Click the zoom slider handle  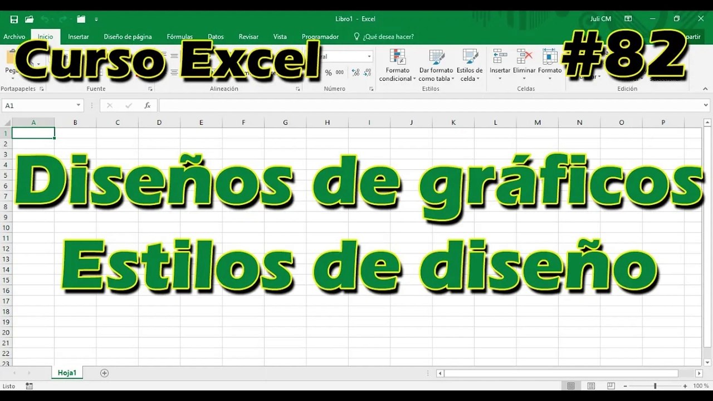655,386
